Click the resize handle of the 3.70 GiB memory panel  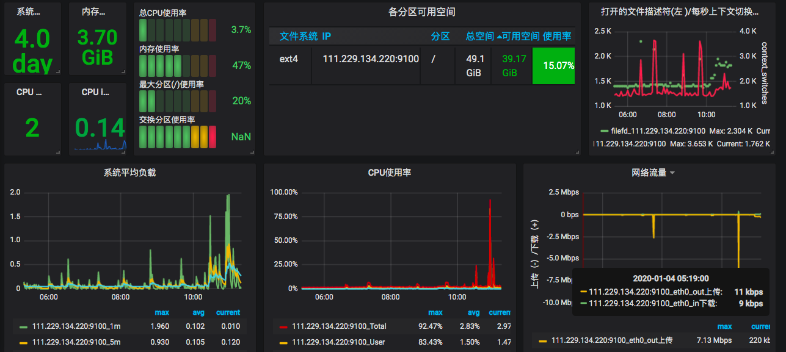[x=123, y=72]
